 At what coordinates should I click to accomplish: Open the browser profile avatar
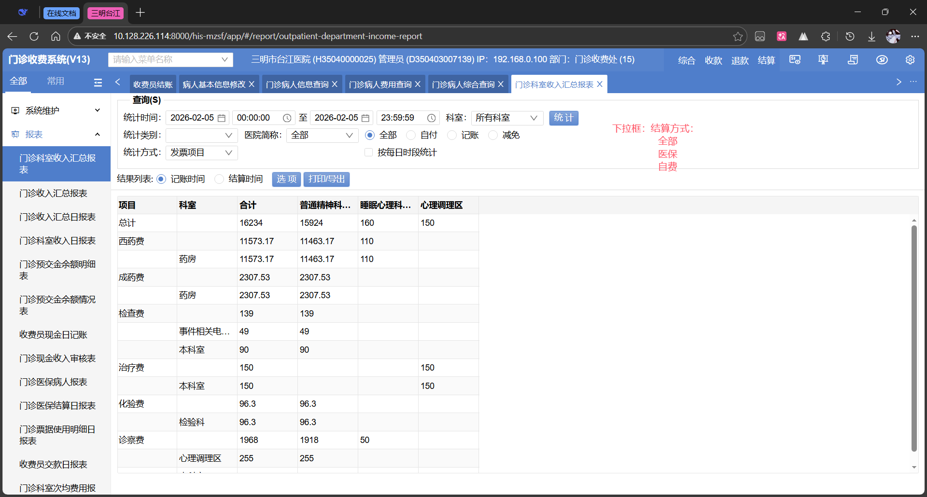893,36
